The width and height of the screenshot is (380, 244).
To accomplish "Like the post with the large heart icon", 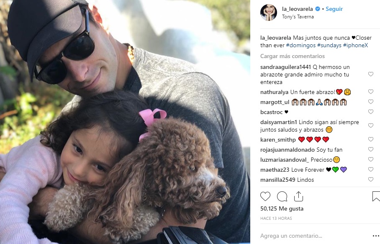I will [265, 196].
